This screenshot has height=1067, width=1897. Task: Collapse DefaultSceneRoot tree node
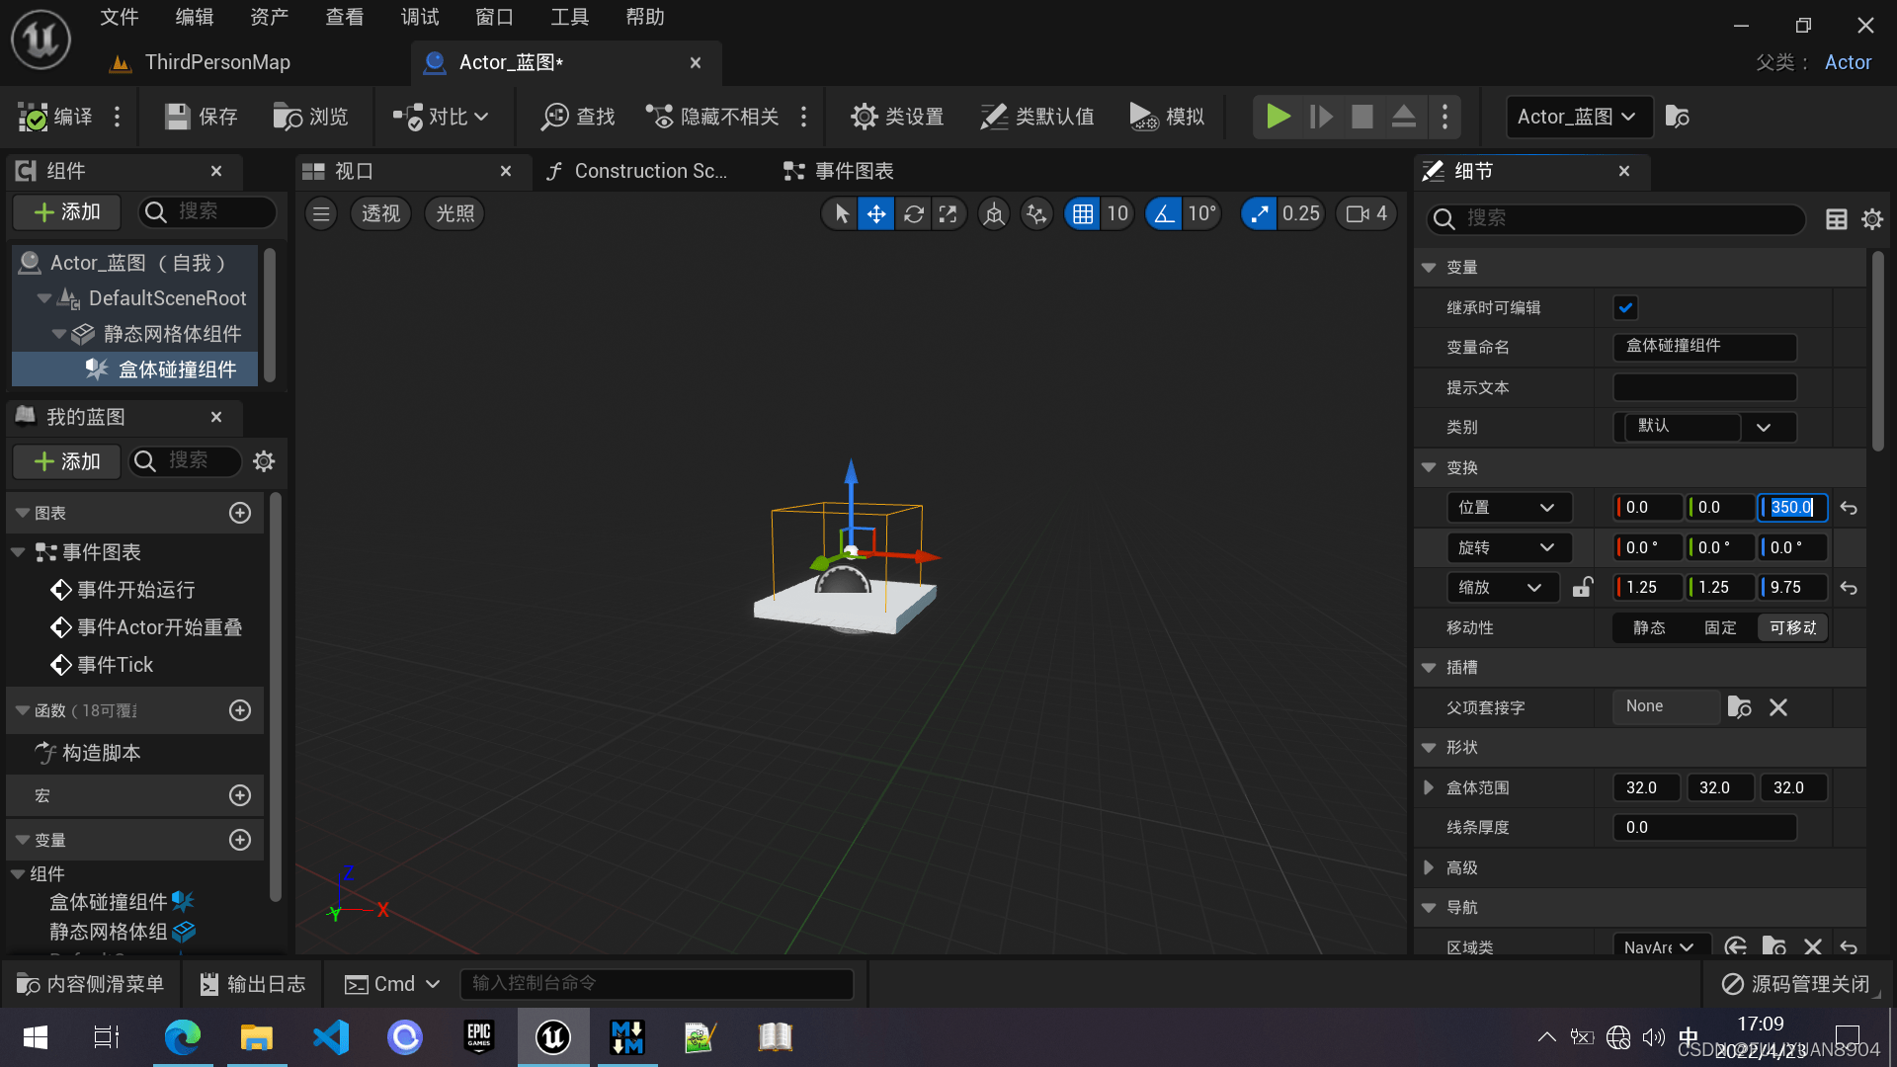[43, 298]
